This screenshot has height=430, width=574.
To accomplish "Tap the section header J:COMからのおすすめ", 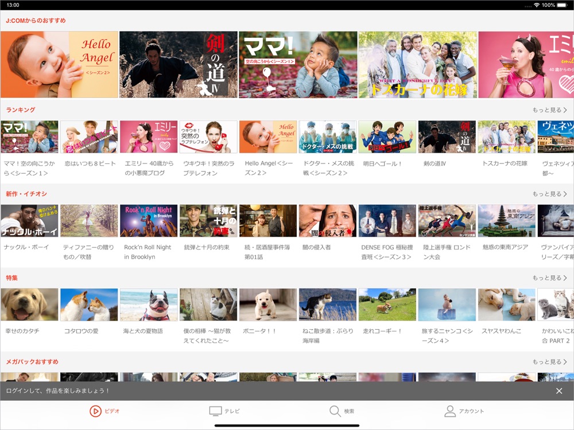I will click(x=36, y=21).
